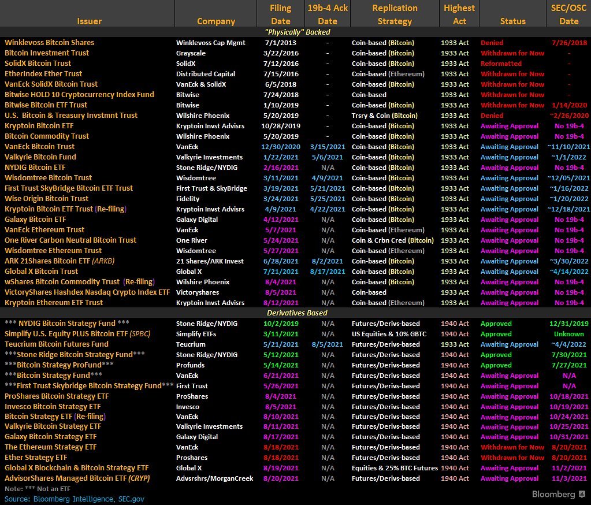Select Coin & Crbn Cred (Bitcoin) strategy

click(393, 240)
